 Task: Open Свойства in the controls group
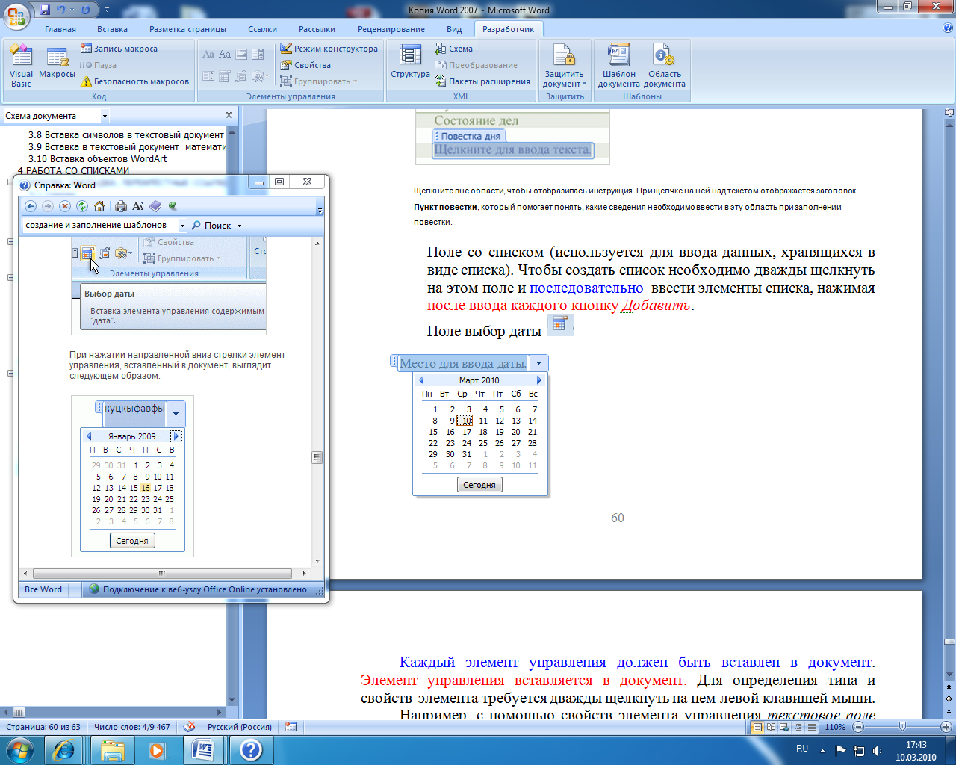pos(305,65)
